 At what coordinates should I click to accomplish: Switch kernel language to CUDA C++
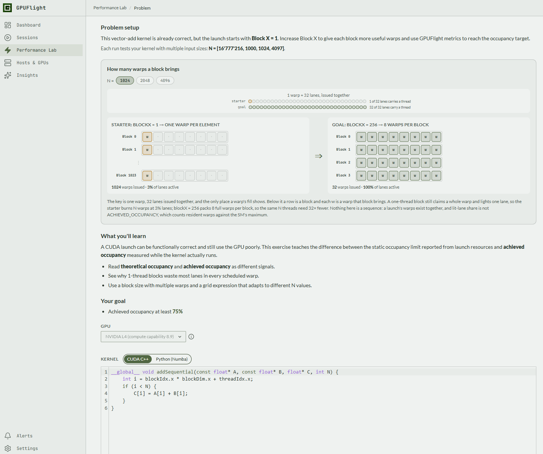(138, 359)
